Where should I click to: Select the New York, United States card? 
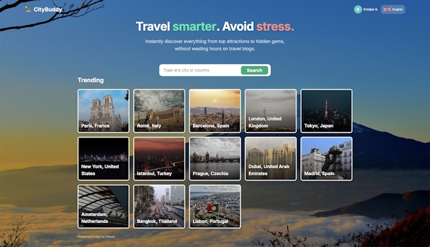(x=103, y=159)
